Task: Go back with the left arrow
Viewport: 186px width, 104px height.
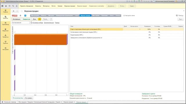Action: coord(14,11)
